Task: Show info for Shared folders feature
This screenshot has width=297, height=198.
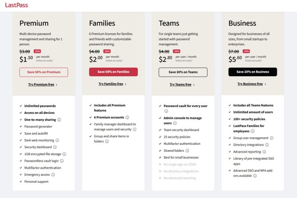Action: click(188, 151)
